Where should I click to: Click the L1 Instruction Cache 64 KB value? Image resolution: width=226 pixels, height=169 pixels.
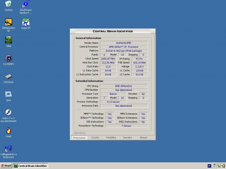108,74
